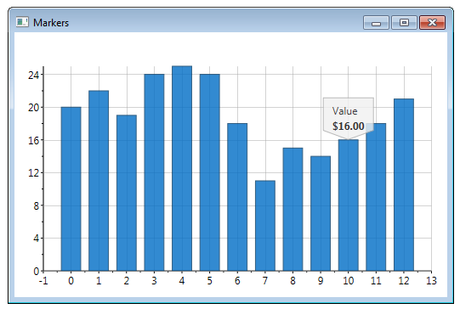The height and width of the screenshot is (309, 460).
Task: Select the bar at x-value 3
Action: coord(154,172)
